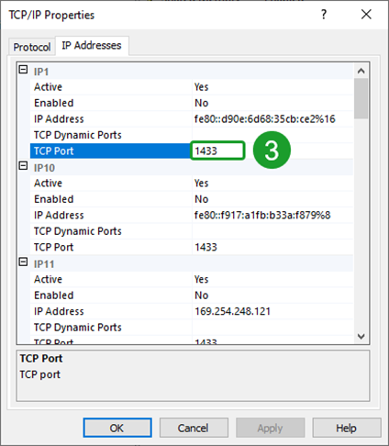389x446 pixels.
Task: Click the scrollbar down arrow
Action: (361, 336)
